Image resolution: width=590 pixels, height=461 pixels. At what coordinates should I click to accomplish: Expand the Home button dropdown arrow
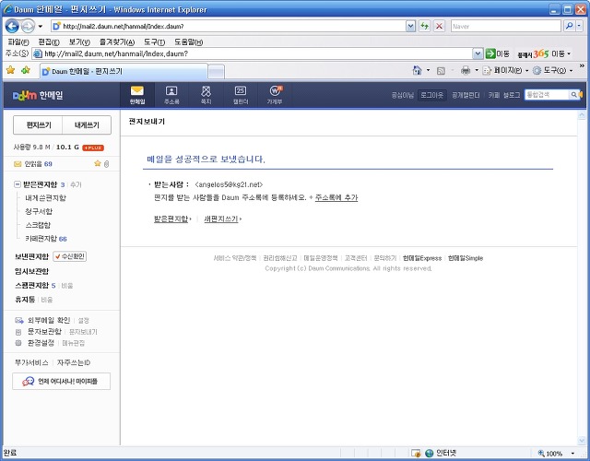click(428, 70)
